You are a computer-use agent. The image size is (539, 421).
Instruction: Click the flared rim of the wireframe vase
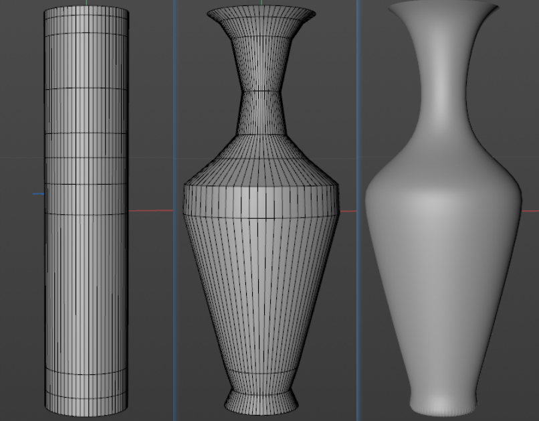[260, 13]
